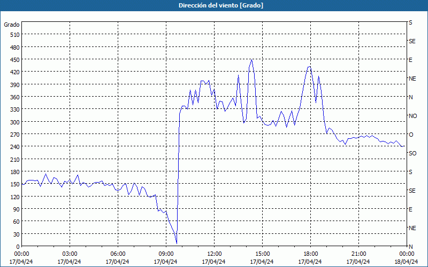Select the 'SO' compass label on the right axis

tap(412, 153)
